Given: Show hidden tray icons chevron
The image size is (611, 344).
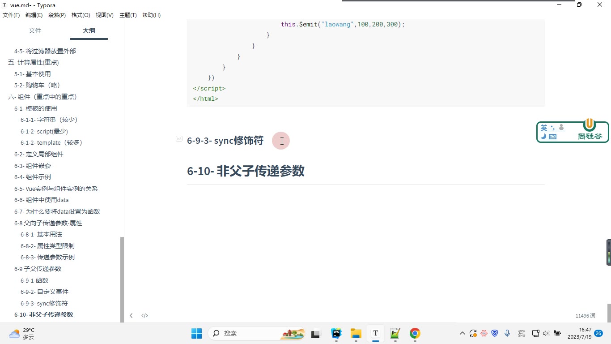Looking at the screenshot, I should 462,333.
